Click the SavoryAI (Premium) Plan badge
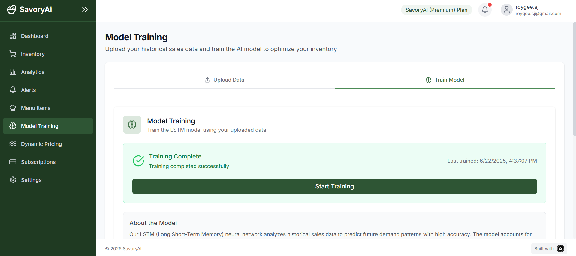Image resolution: width=576 pixels, height=256 pixels. (x=436, y=10)
